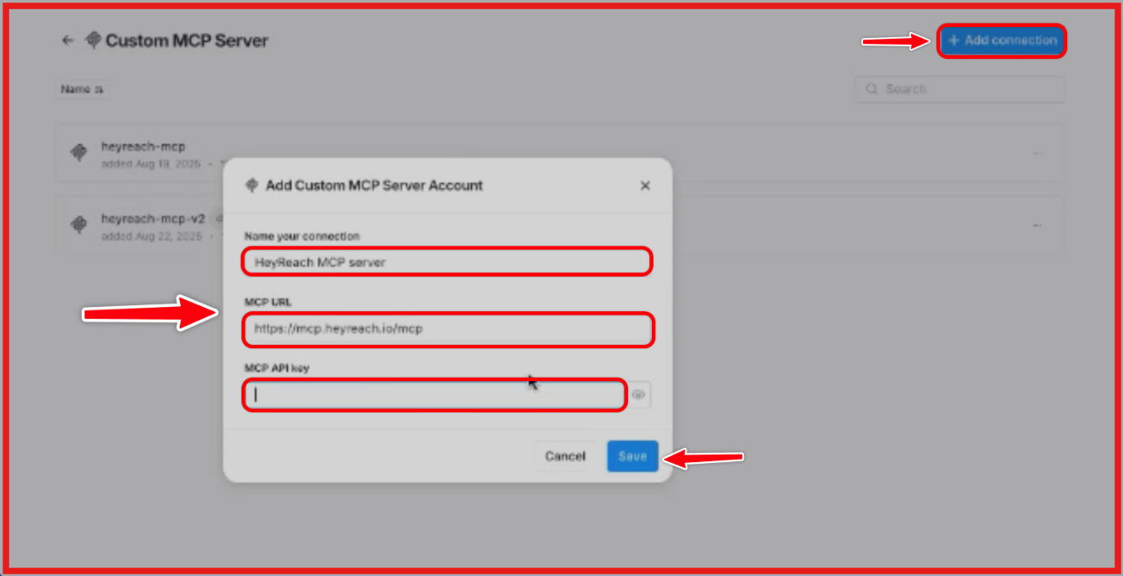Select the heyreach-mcp-v2 connection icon
The height and width of the screenshot is (576, 1123).
[x=79, y=225]
